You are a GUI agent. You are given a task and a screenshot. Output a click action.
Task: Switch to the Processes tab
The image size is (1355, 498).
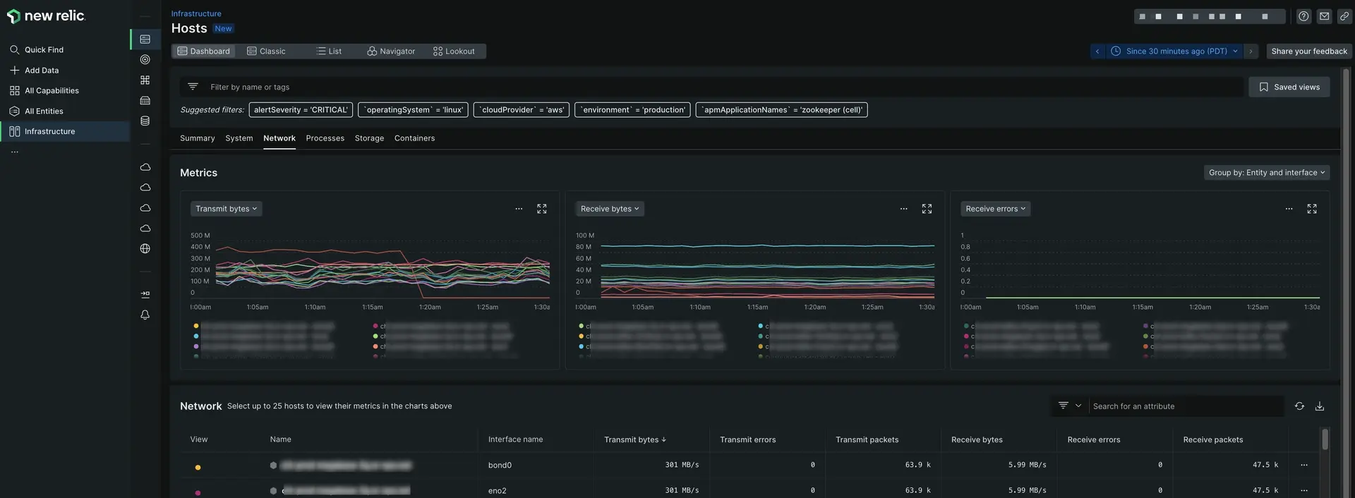point(325,138)
